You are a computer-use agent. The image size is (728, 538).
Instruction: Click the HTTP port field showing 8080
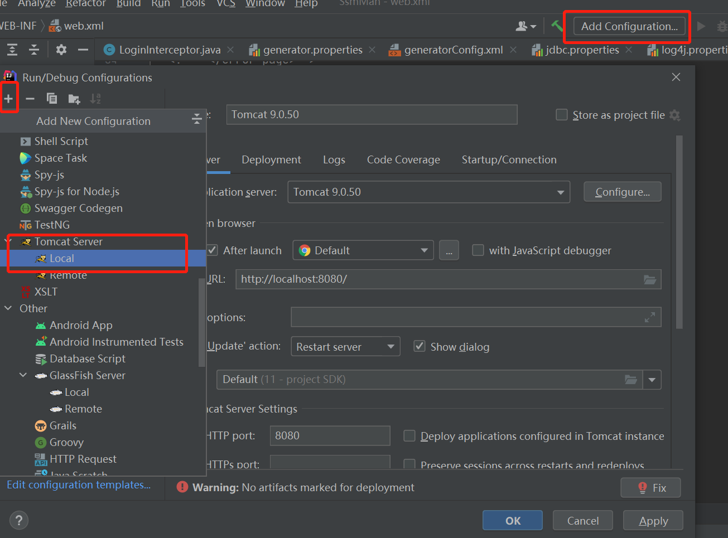(330, 435)
